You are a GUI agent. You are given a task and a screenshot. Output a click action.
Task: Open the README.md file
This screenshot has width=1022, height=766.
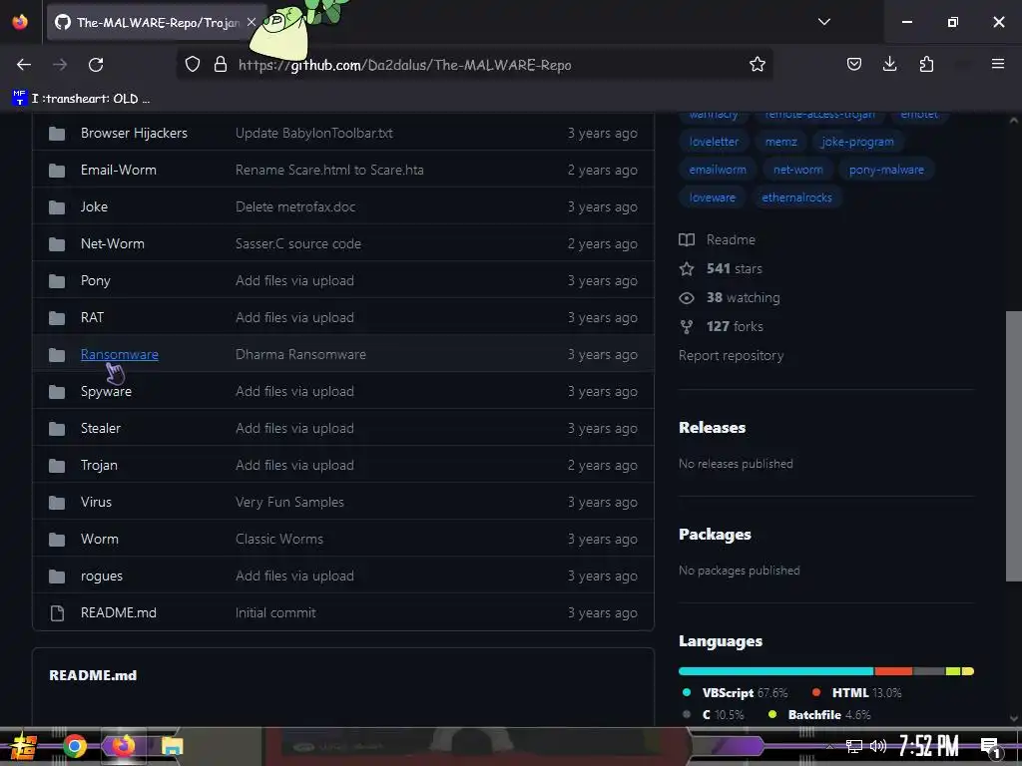pyautogui.click(x=118, y=613)
